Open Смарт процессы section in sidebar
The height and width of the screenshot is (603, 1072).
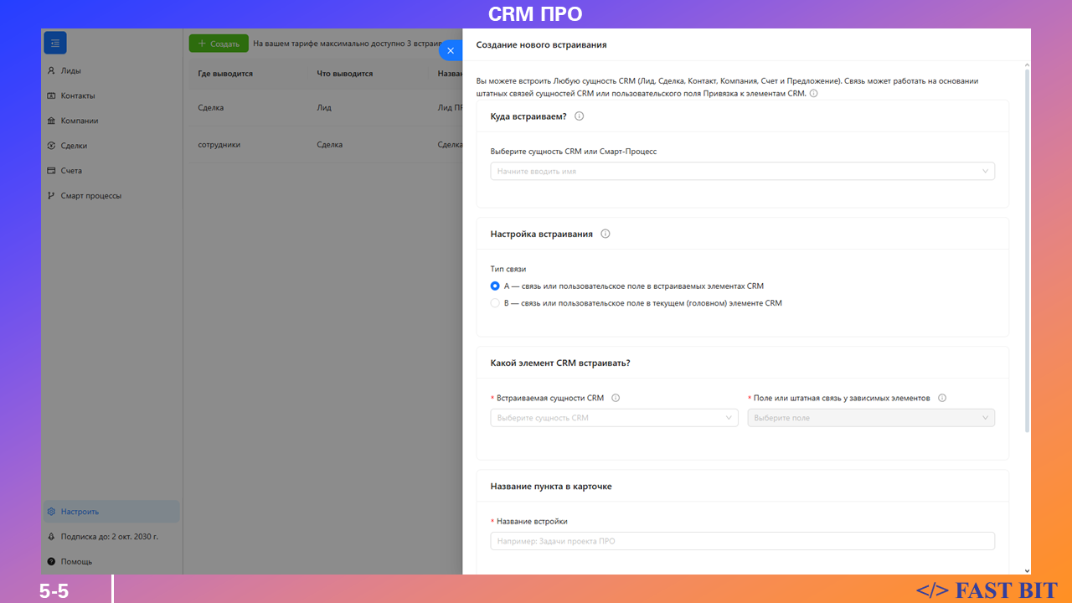112,196
